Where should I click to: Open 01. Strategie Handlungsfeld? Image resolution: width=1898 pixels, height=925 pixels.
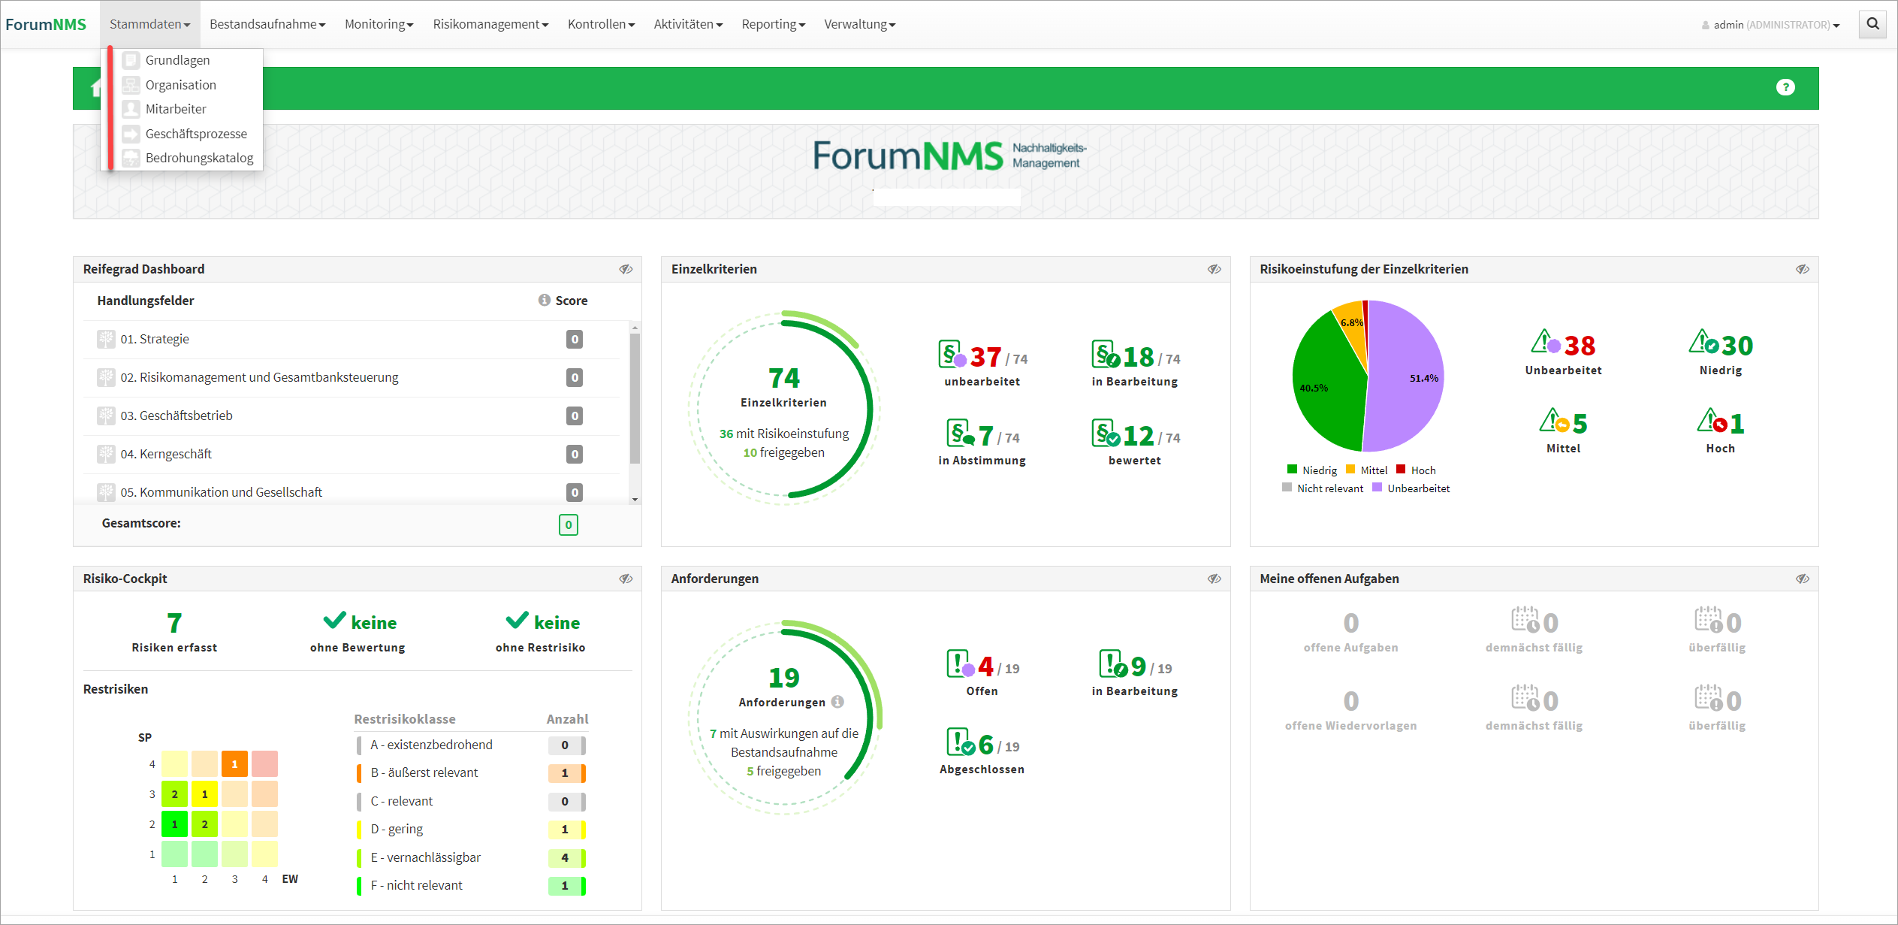click(x=155, y=339)
